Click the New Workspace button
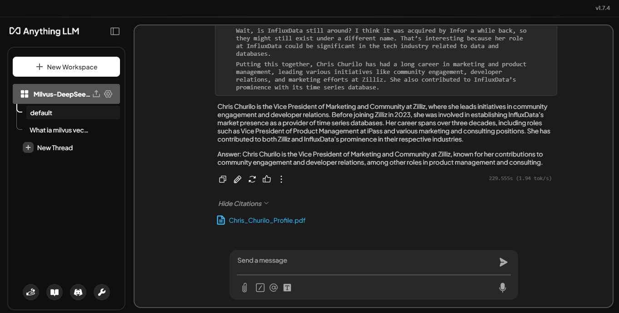 pos(66,67)
